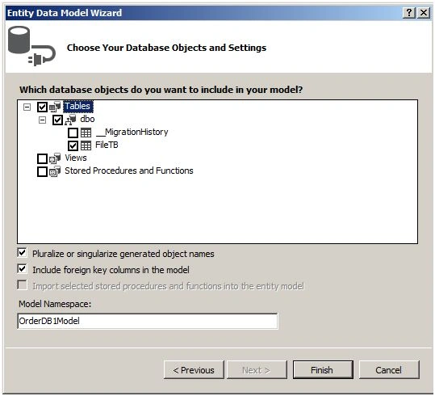Uncheck the dbo schema checkbox
Screen dimensions: 435x396
[58, 120]
